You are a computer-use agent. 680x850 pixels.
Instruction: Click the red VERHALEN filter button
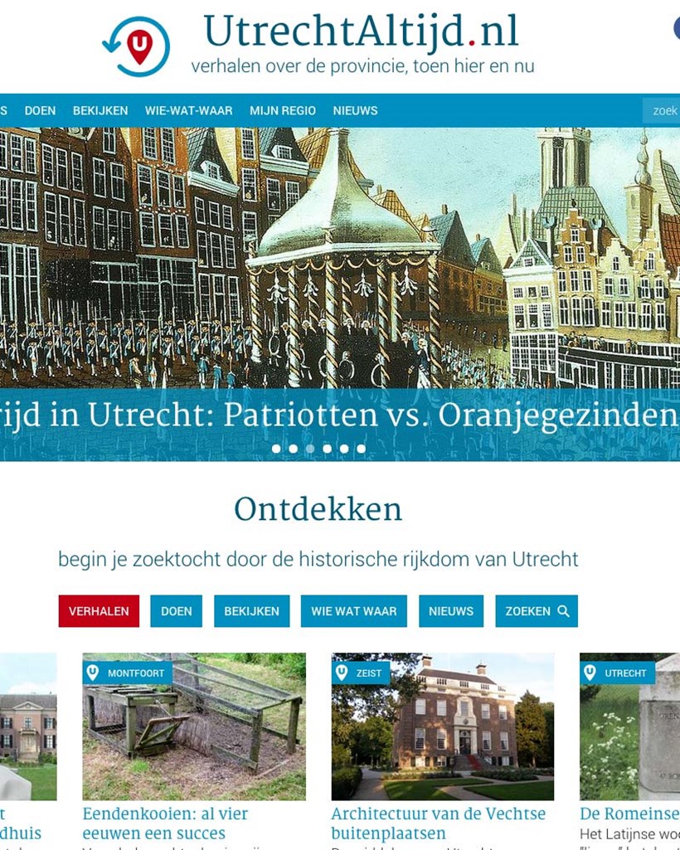click(99, 611)
